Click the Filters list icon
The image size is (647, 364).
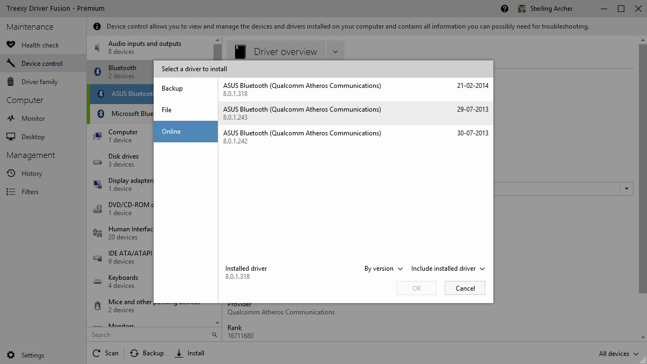pyautogui.click(x=11, y=191)
